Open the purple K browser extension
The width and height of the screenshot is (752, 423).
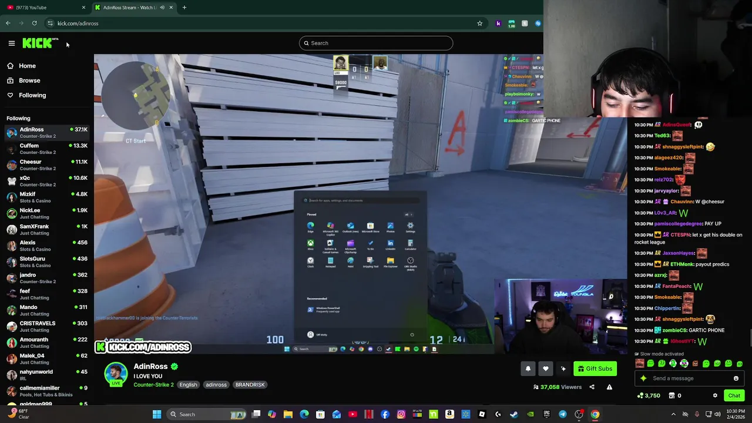point(498,23)
